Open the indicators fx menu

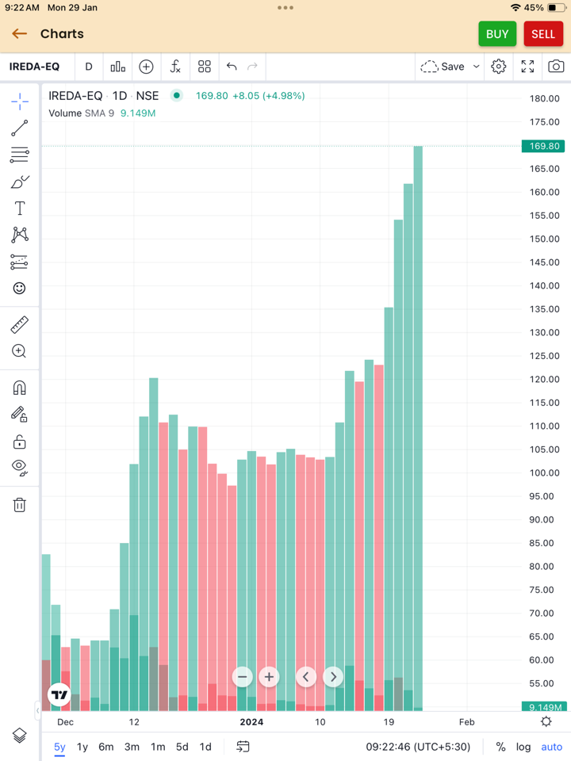point(175,67)
